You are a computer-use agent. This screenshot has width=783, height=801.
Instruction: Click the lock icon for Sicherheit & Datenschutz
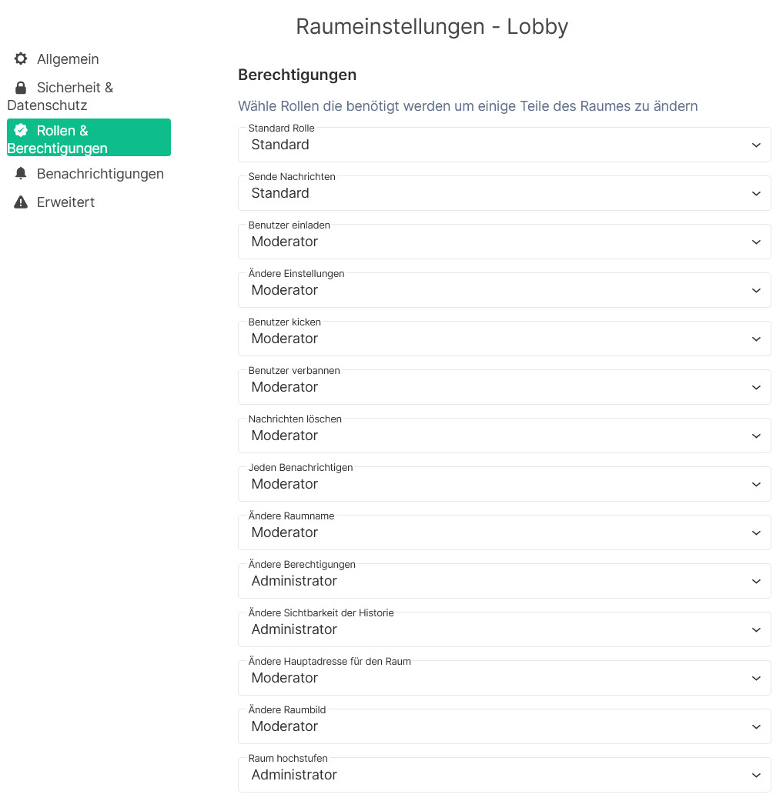click(x=21, y=88)
